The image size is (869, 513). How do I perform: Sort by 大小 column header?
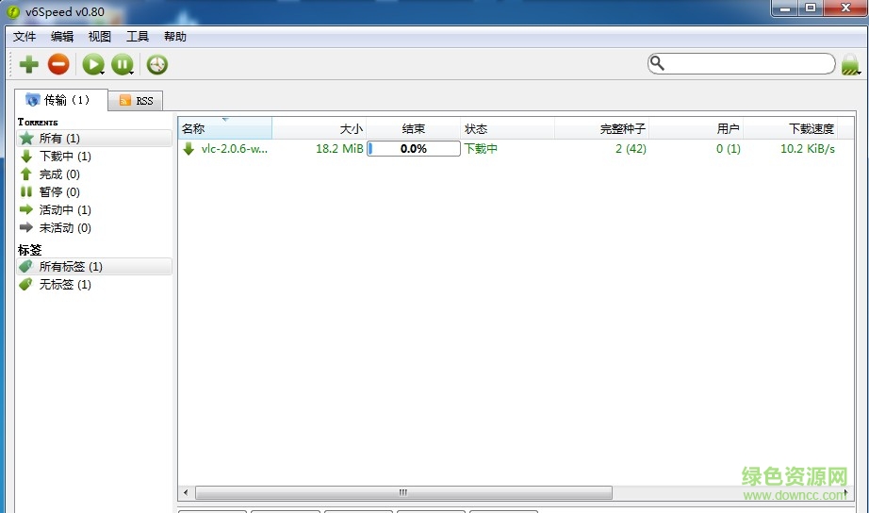320,128
